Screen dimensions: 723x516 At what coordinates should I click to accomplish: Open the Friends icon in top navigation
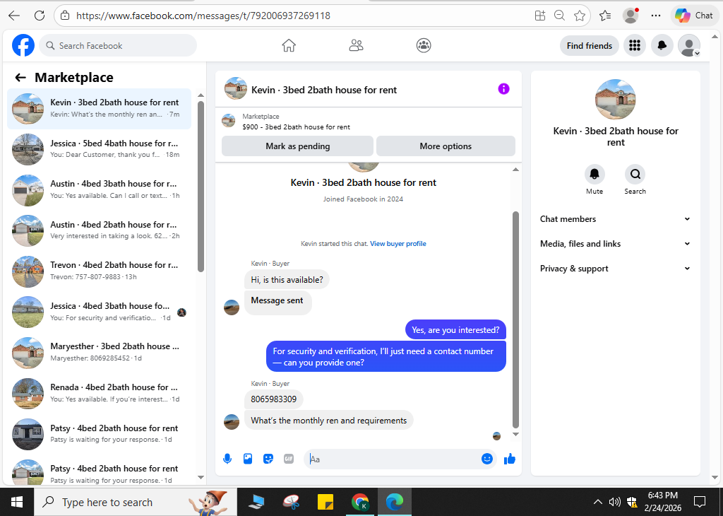click(356, 45)
